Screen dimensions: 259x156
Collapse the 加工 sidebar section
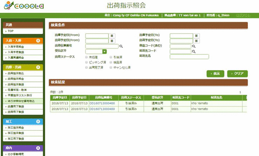(x=38, y=122)
